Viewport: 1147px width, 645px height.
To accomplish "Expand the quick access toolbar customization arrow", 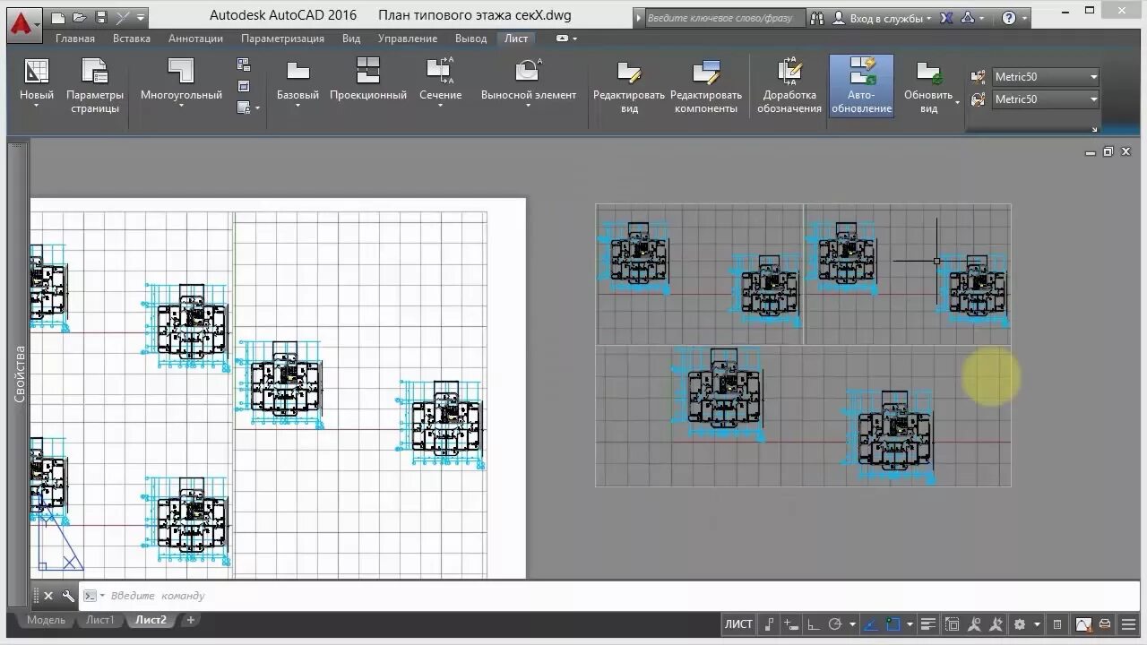I will (141, 18).
